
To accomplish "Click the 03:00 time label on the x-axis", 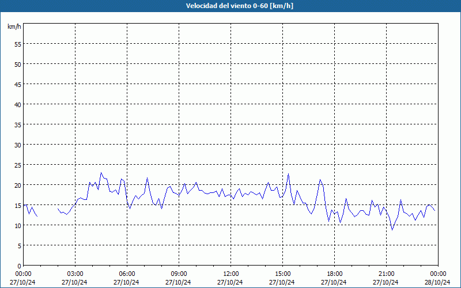I will pyautogui.click(x=75, y=274).
